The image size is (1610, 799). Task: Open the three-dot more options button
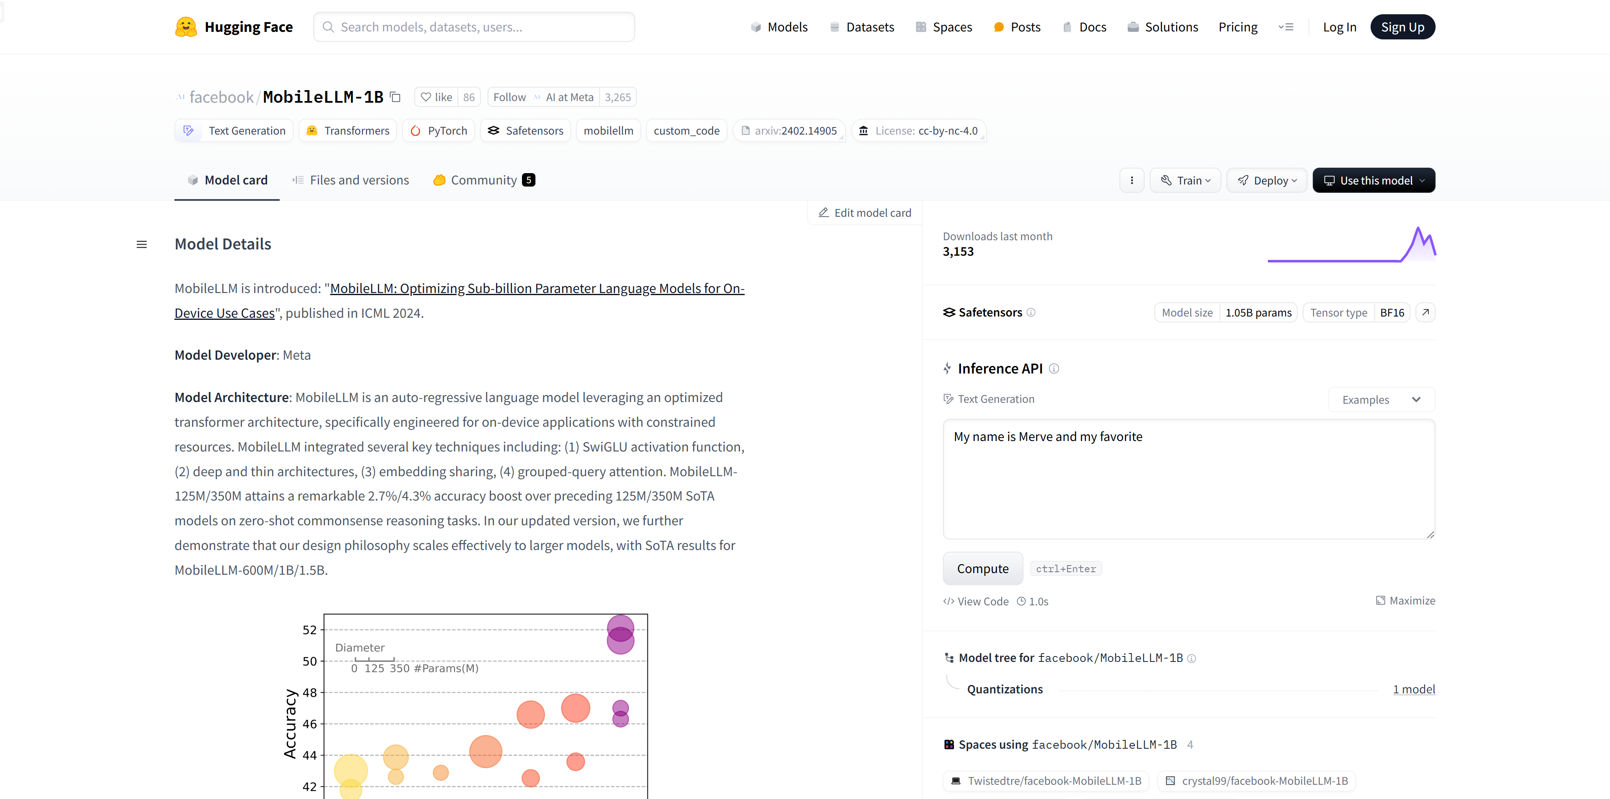point(1131,181)
